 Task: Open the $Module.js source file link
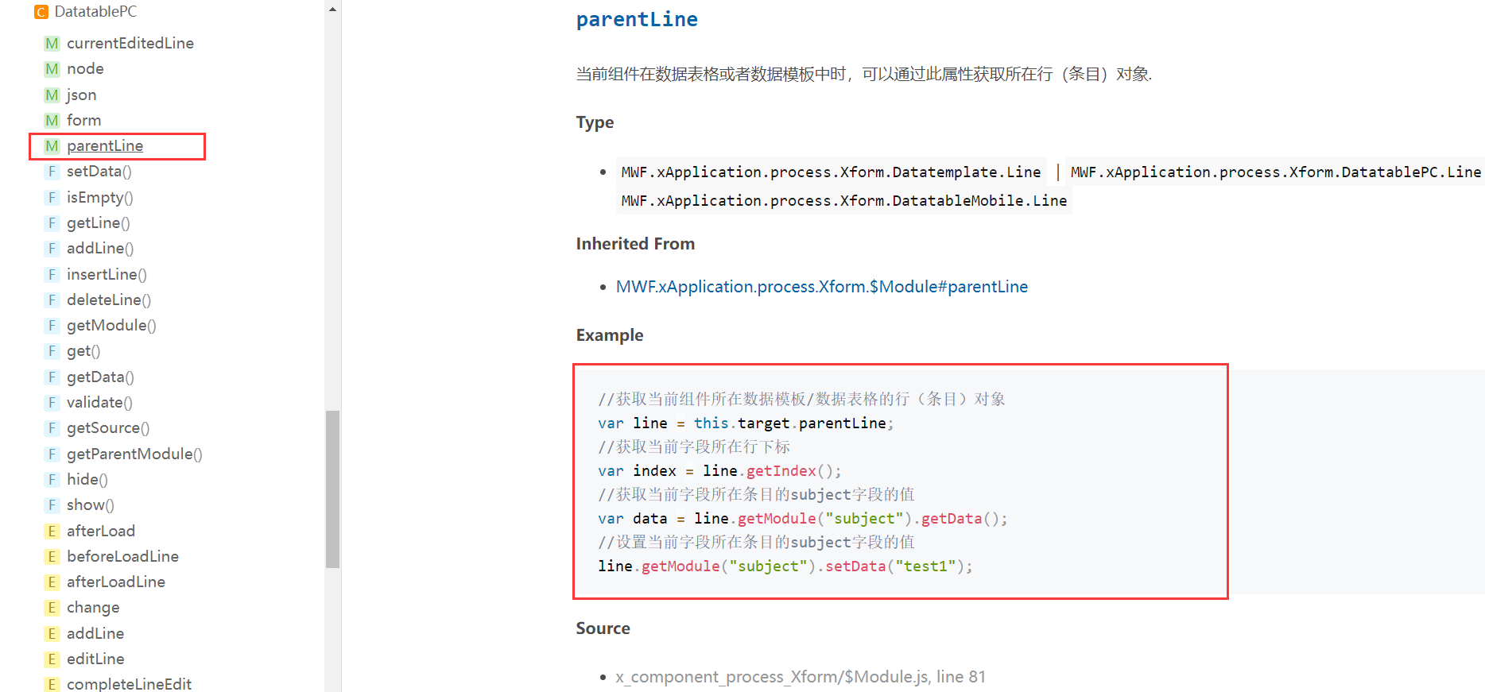point(800,677)
